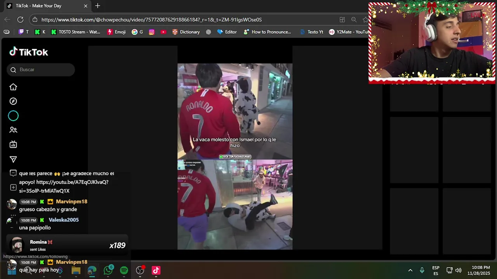Open network settings from the tray
Screen dimensions: 497x279
(449, 270)
